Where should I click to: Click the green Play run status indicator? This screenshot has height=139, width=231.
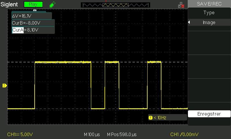point(33,4)
